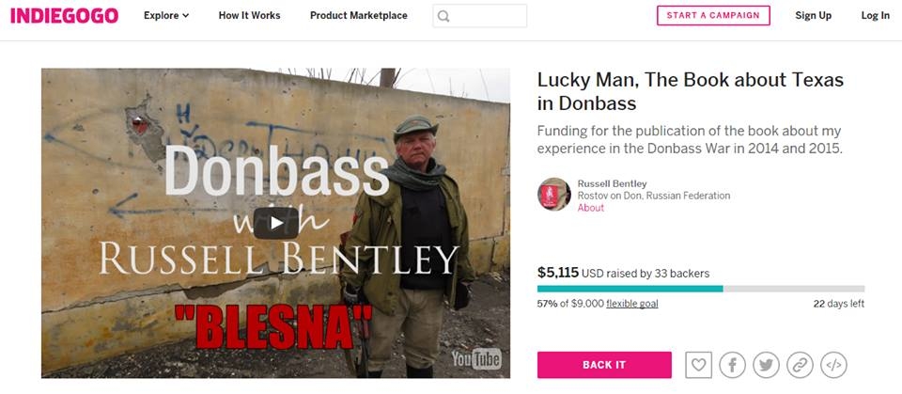Open the Sign Up link
The height and width of the screenshot is (394, 902).
coord(813,16)
